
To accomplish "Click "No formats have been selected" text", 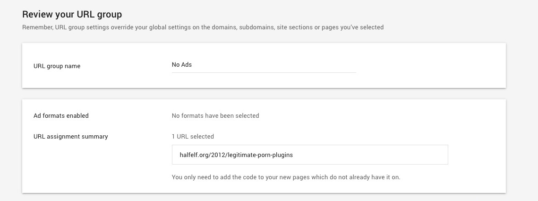I will (215, 115).
